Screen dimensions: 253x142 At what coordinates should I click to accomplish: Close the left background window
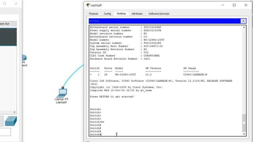[x=16, y=4]
